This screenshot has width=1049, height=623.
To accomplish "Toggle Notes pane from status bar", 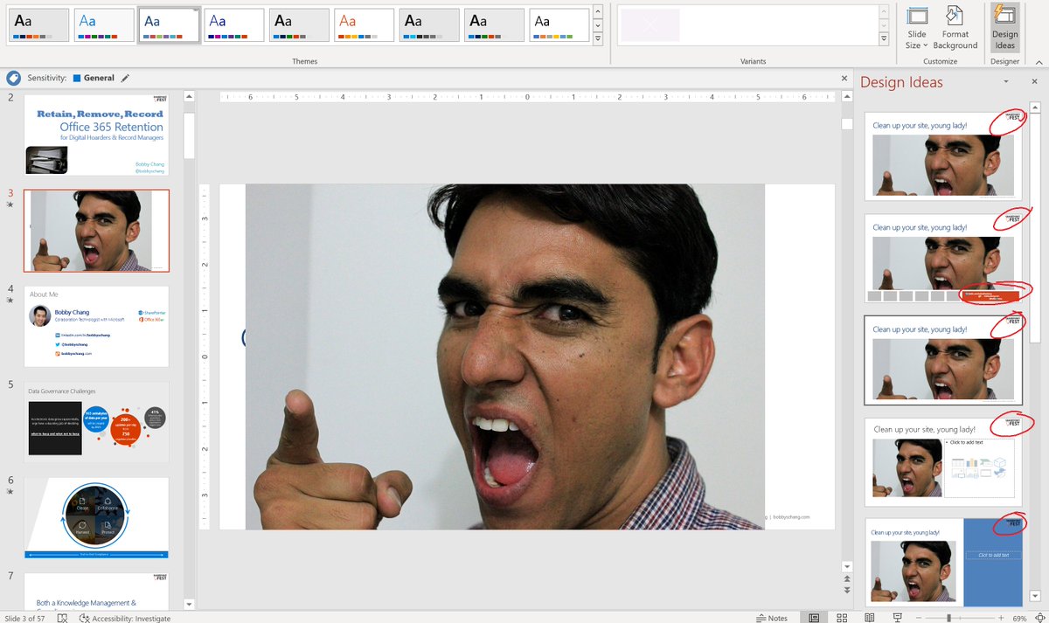I will [771, 618].
